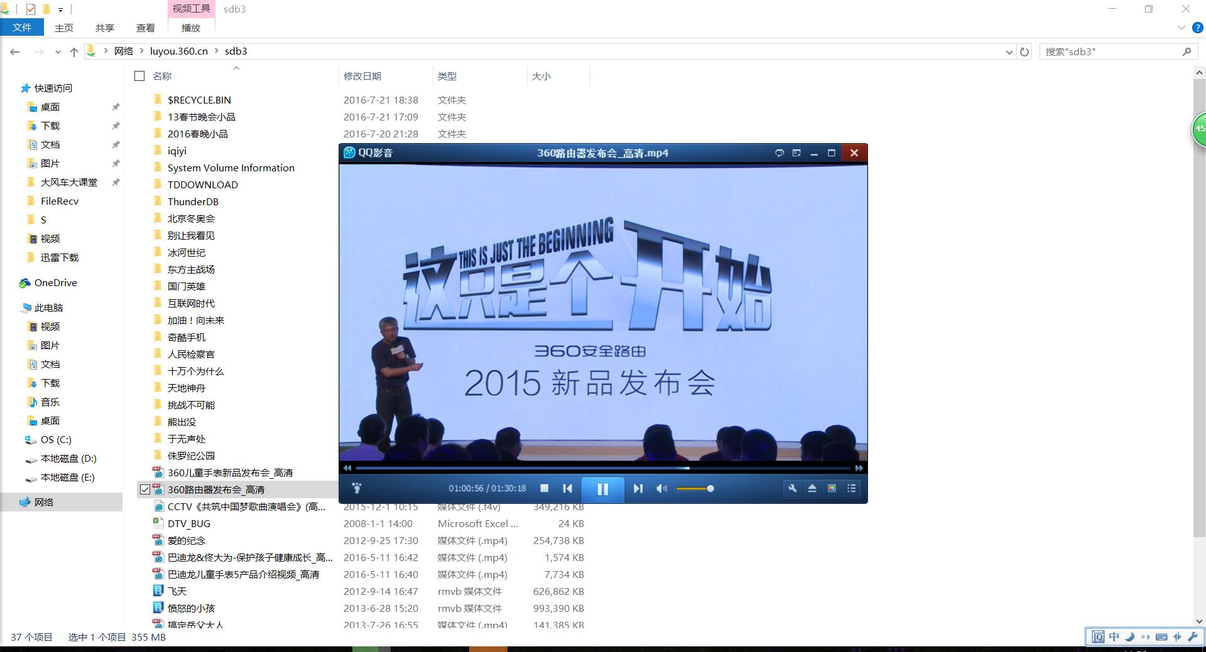Select the $RECYCLE.BIN folder
Screen dimensions: 1206x652
(x=199, y=100)
